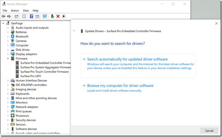Viewport: 222px width, 137px height.
Task: Select the Network adapters label
Action: (27, 107)
